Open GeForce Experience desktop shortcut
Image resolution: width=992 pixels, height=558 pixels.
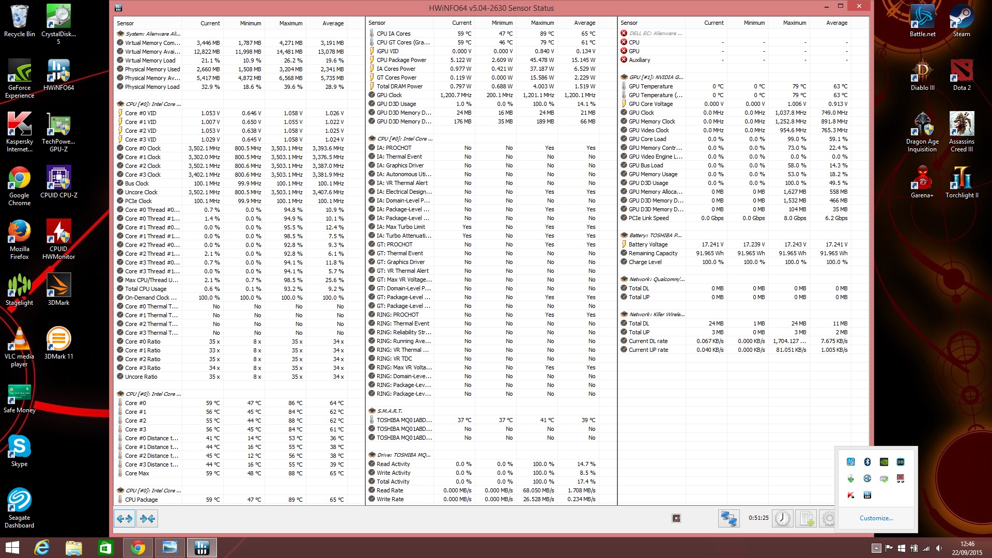coord(20,78)
